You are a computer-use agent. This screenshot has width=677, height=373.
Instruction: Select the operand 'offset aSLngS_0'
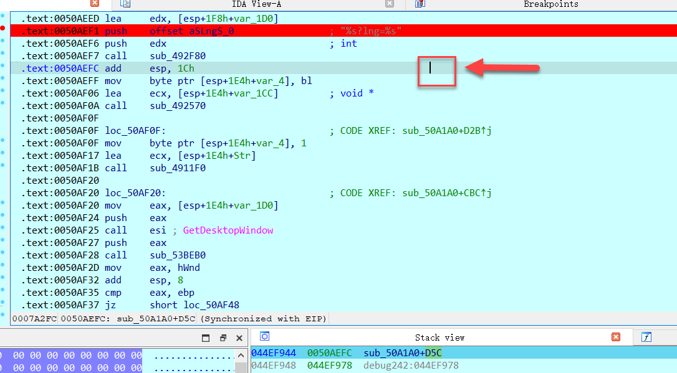(x=192, y=31)
